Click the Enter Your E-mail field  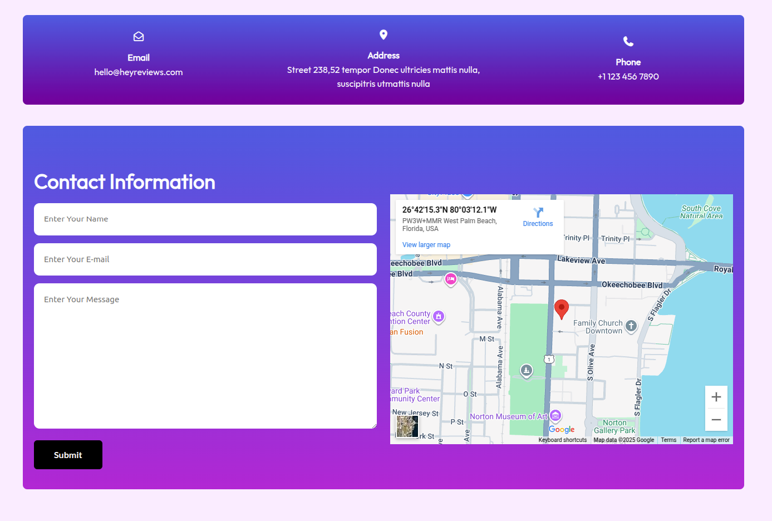[x=205, y=259]
